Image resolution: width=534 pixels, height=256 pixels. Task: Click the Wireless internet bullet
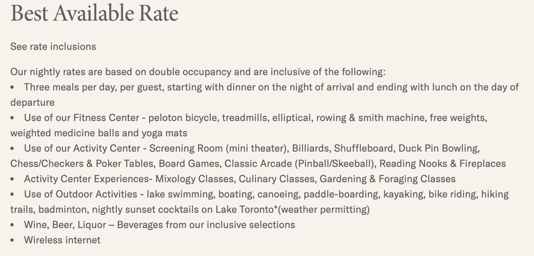[62, 240]
